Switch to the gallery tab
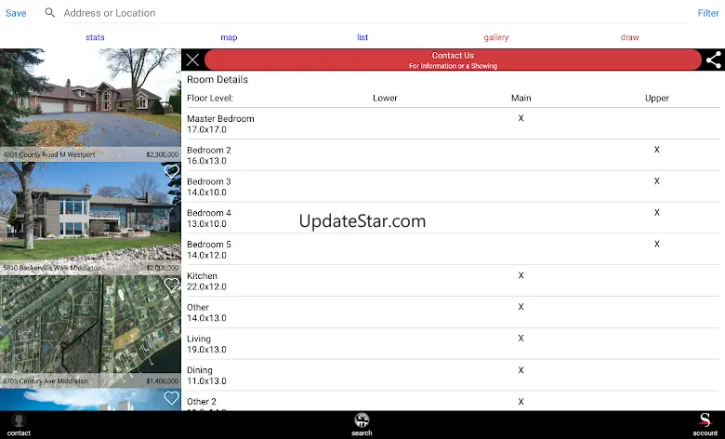The height and width of the screenshot is (439, 725). 496,37
